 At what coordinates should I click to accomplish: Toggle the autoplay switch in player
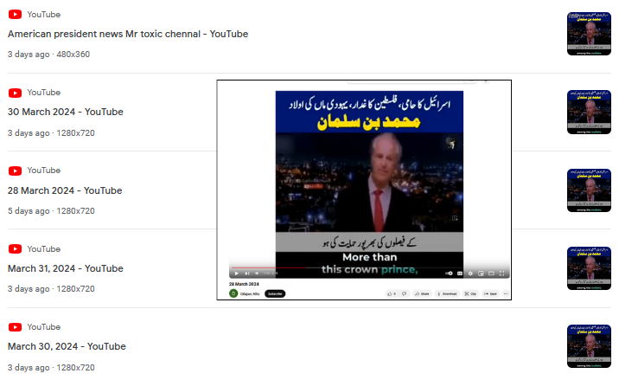450,274
